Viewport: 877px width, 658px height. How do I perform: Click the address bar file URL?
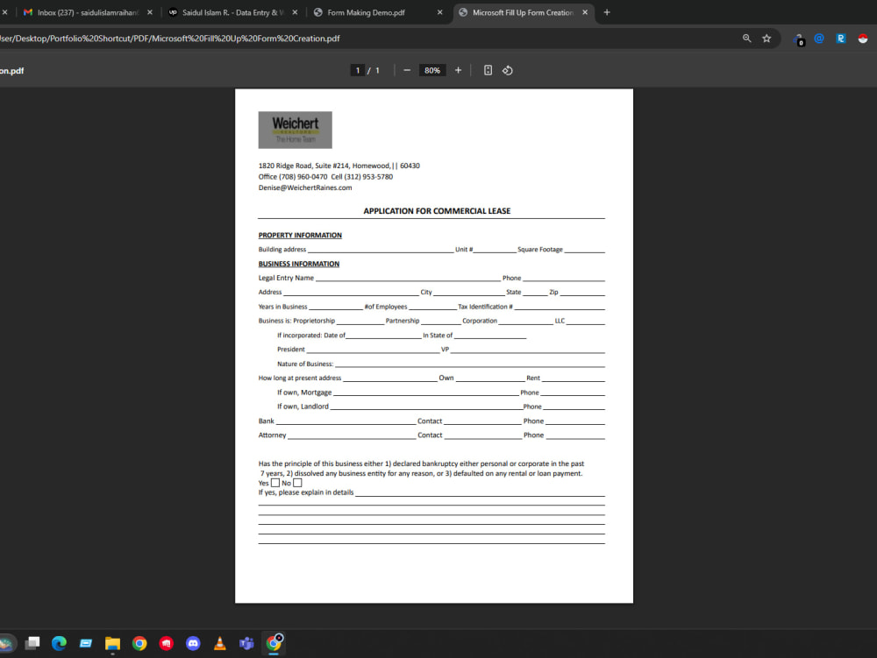tap(170, 39)
